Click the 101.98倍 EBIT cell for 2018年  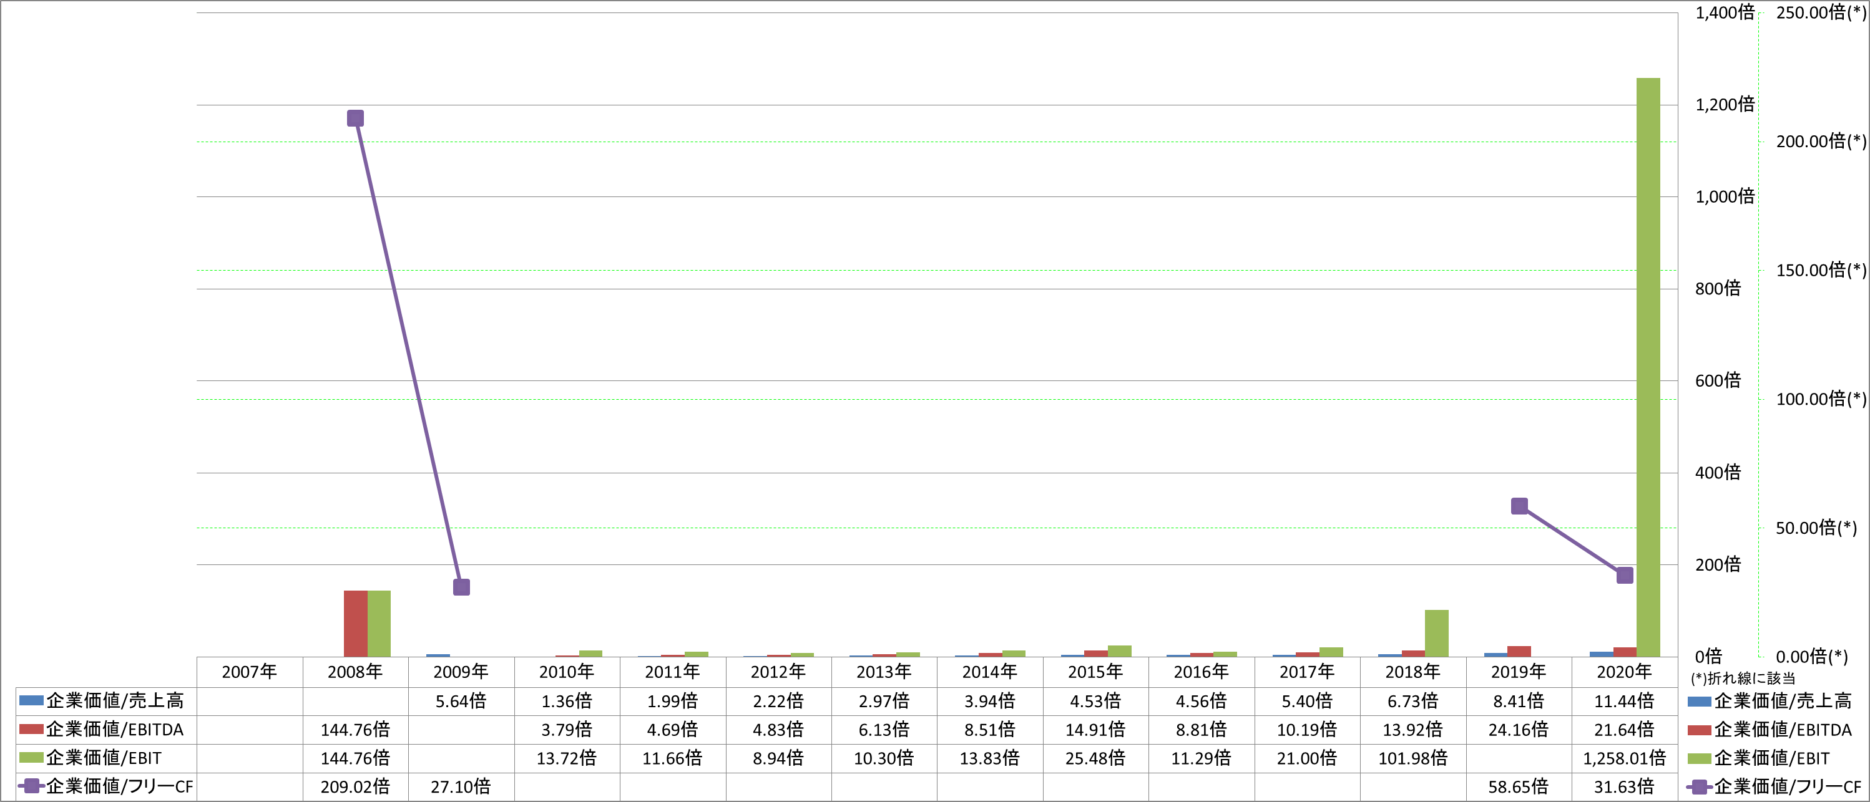tap(1412, 758)
